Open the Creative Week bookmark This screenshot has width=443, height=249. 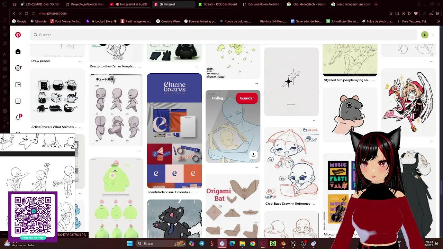coord(168,21)
